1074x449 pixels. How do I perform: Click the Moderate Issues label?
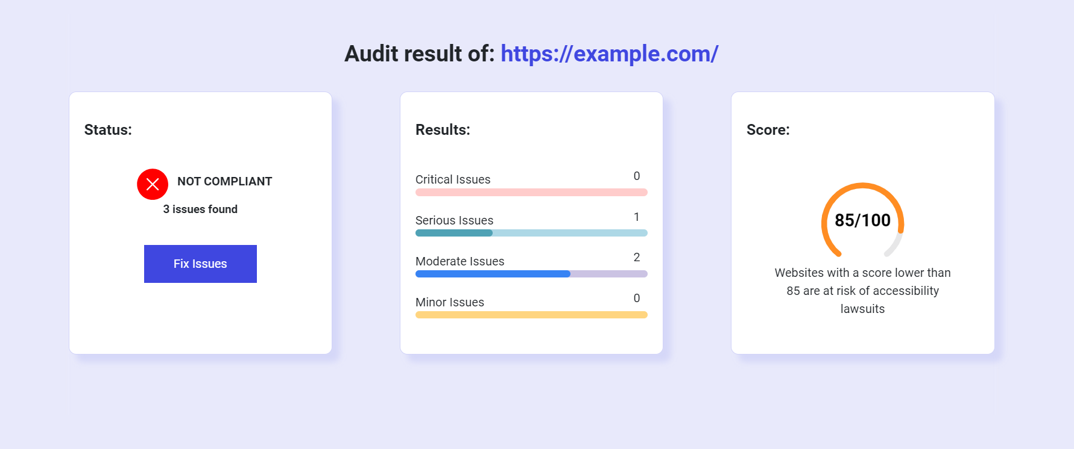tap(460, 261)
